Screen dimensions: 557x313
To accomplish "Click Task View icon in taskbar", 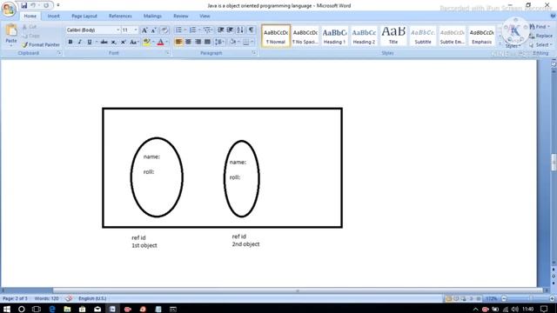I will [x=37, y=310].
